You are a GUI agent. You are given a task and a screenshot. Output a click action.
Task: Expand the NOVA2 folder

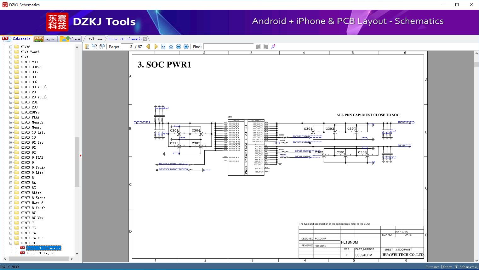(11, 47)
